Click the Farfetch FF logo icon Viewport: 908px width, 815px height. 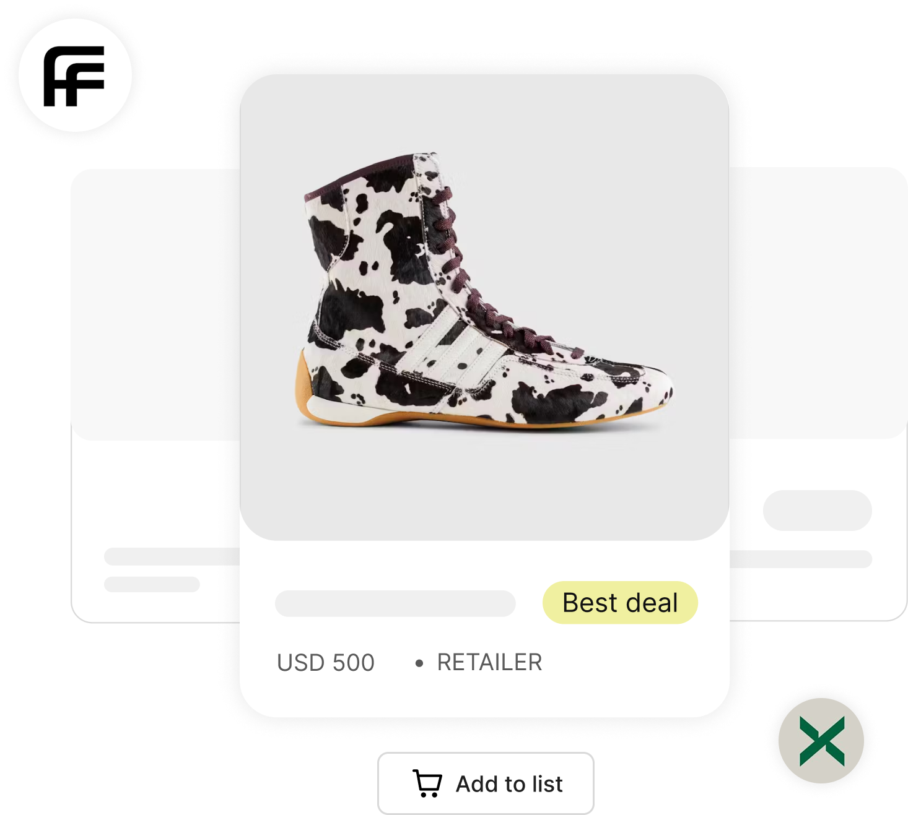[x=75, y=75]
